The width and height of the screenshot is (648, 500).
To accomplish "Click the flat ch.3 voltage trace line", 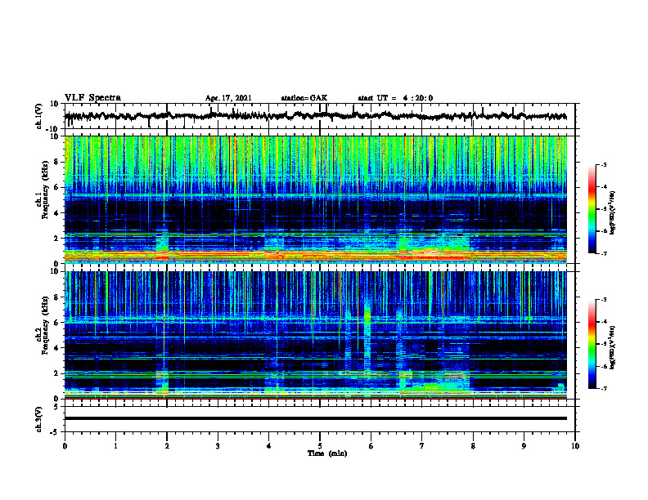I will (x=315, y=418).
